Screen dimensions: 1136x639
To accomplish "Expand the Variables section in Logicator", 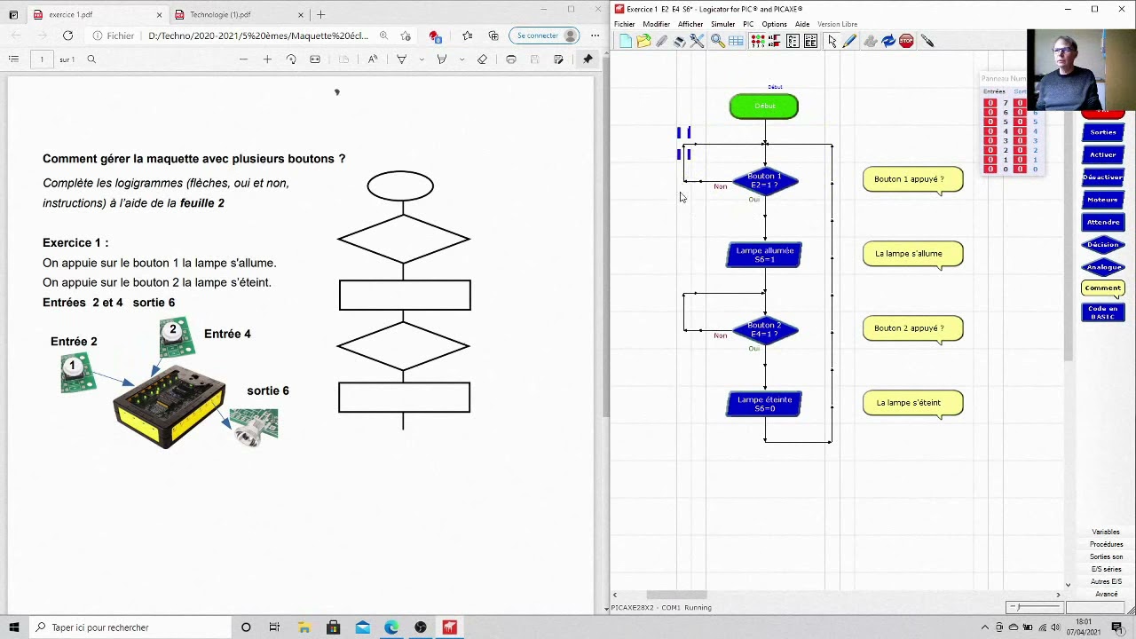I will tap(1106, 532).
